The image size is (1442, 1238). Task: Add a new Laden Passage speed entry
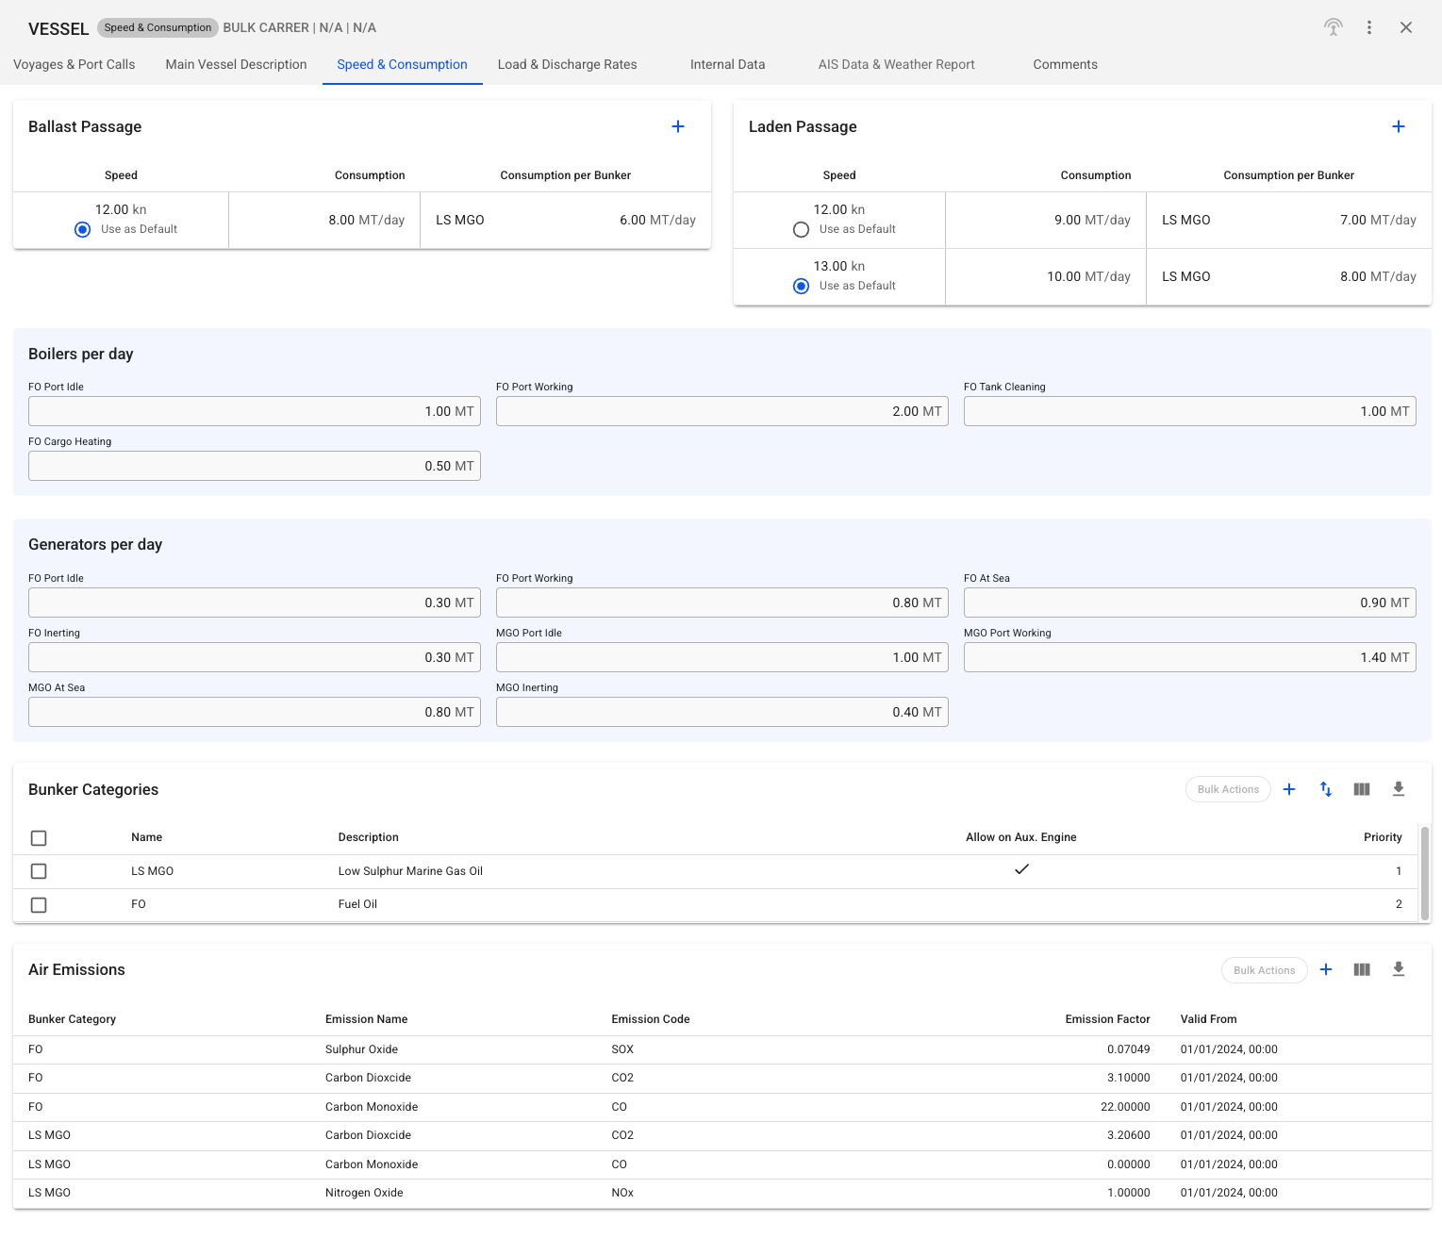tap(1398, 126)
